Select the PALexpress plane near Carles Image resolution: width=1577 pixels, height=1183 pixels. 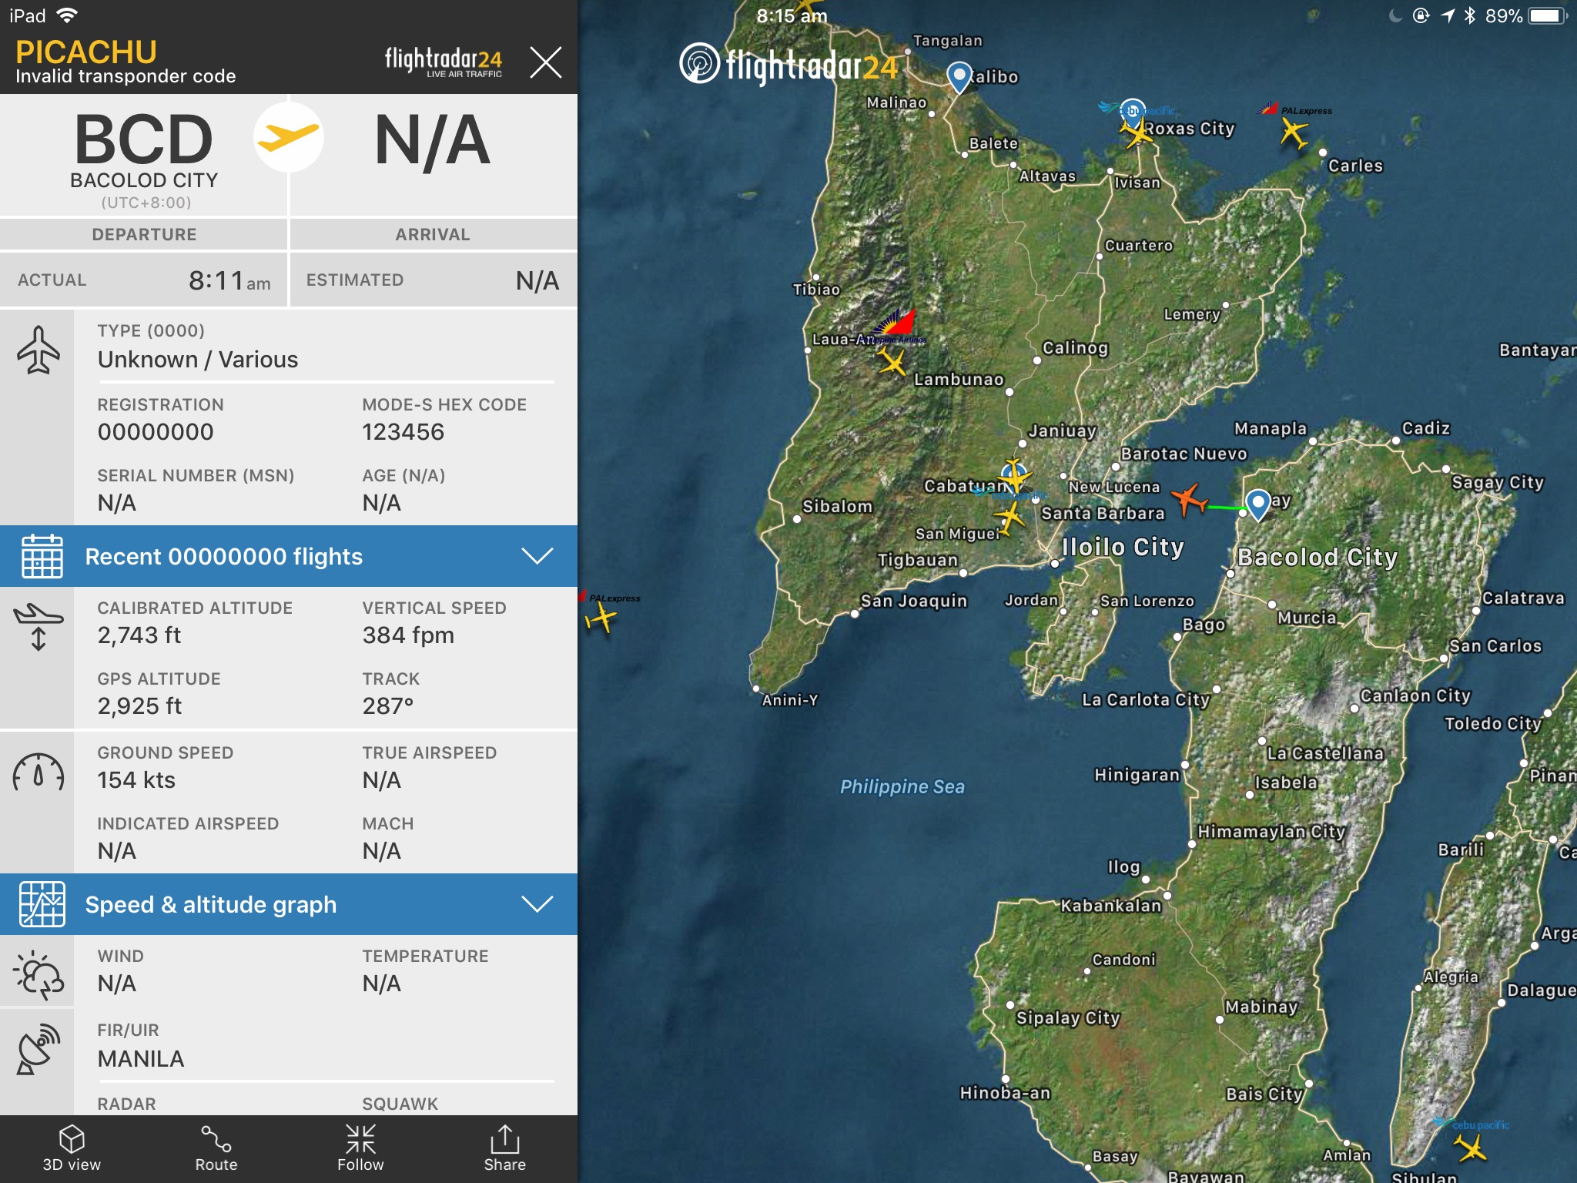pos(1294,132)
